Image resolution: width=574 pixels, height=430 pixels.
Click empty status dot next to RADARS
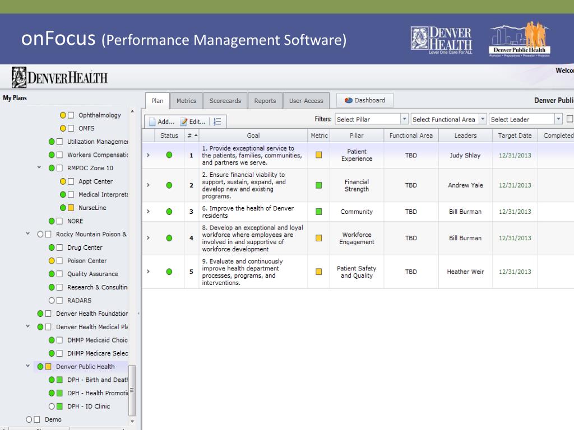pyautogui.click(x=52, y=301)
